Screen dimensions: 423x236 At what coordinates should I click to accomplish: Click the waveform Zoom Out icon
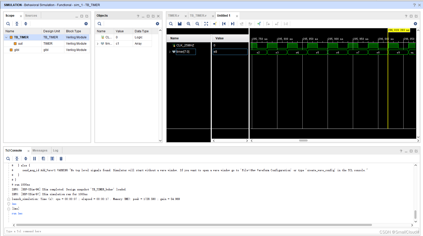[x=197, y=24]
